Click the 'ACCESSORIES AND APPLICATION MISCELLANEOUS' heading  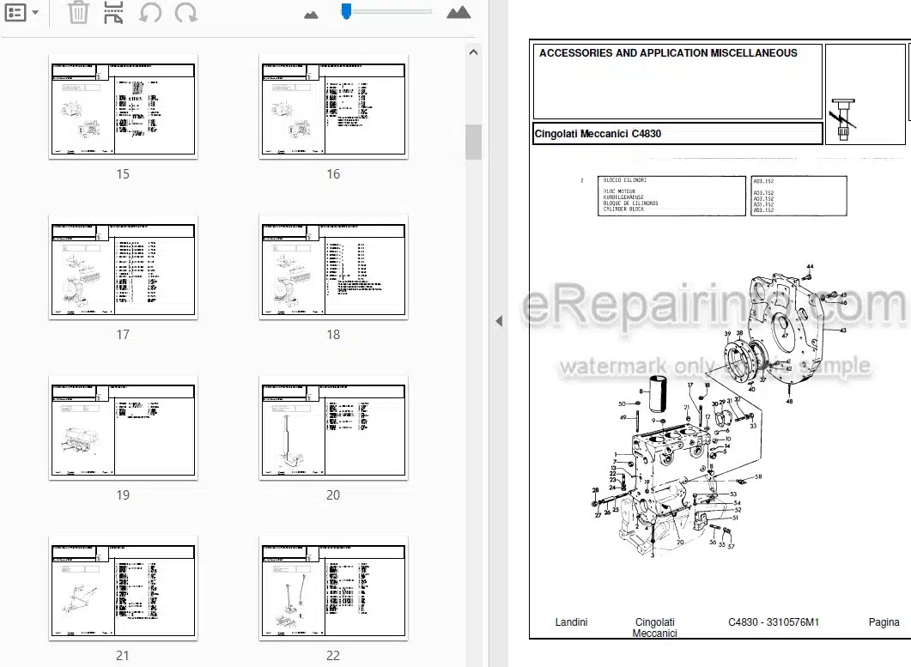(668, 53)
